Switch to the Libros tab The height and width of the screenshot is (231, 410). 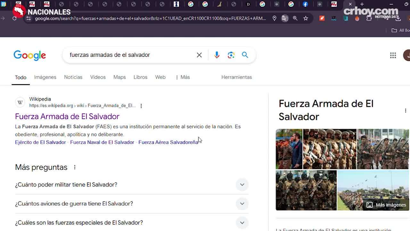(140, 77)
